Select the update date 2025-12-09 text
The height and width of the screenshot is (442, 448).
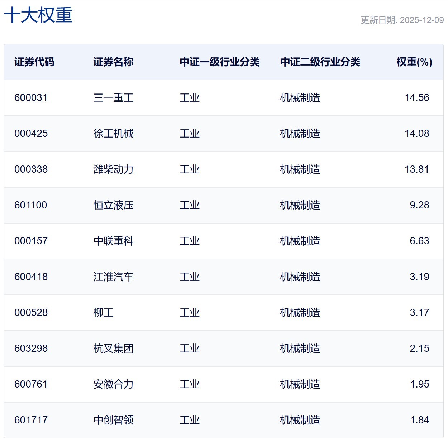point(422,20)
